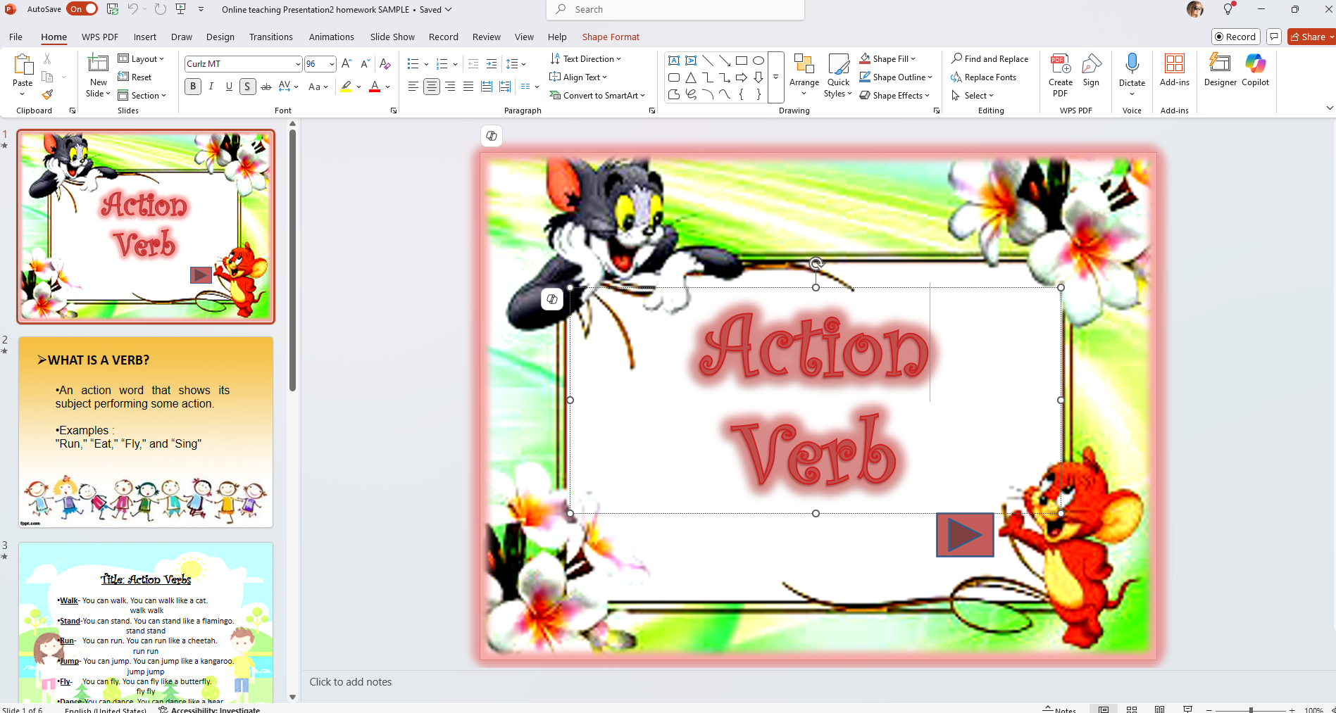Screen dimensions: 1336x713
Task: Open the Text Direction dropdown
Action: point(585,59)
